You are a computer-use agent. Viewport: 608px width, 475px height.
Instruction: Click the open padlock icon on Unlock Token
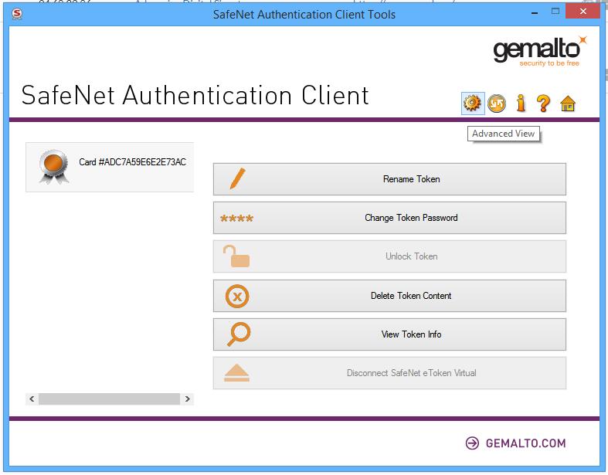pyautogui.click(x=236, y=256)
